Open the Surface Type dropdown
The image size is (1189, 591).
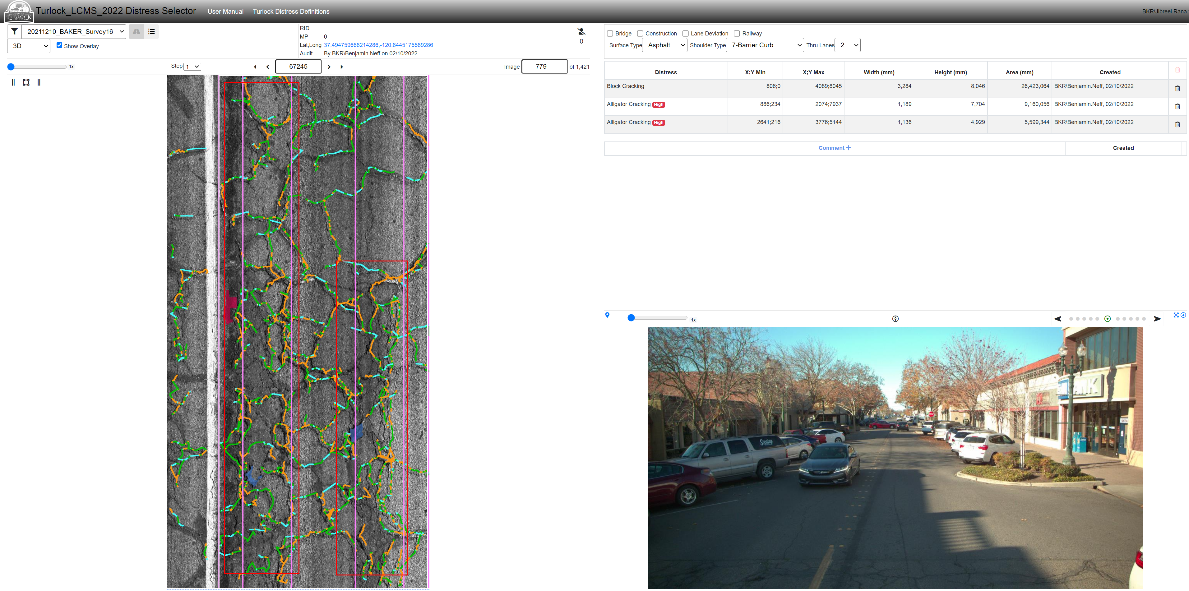[664, 45]
